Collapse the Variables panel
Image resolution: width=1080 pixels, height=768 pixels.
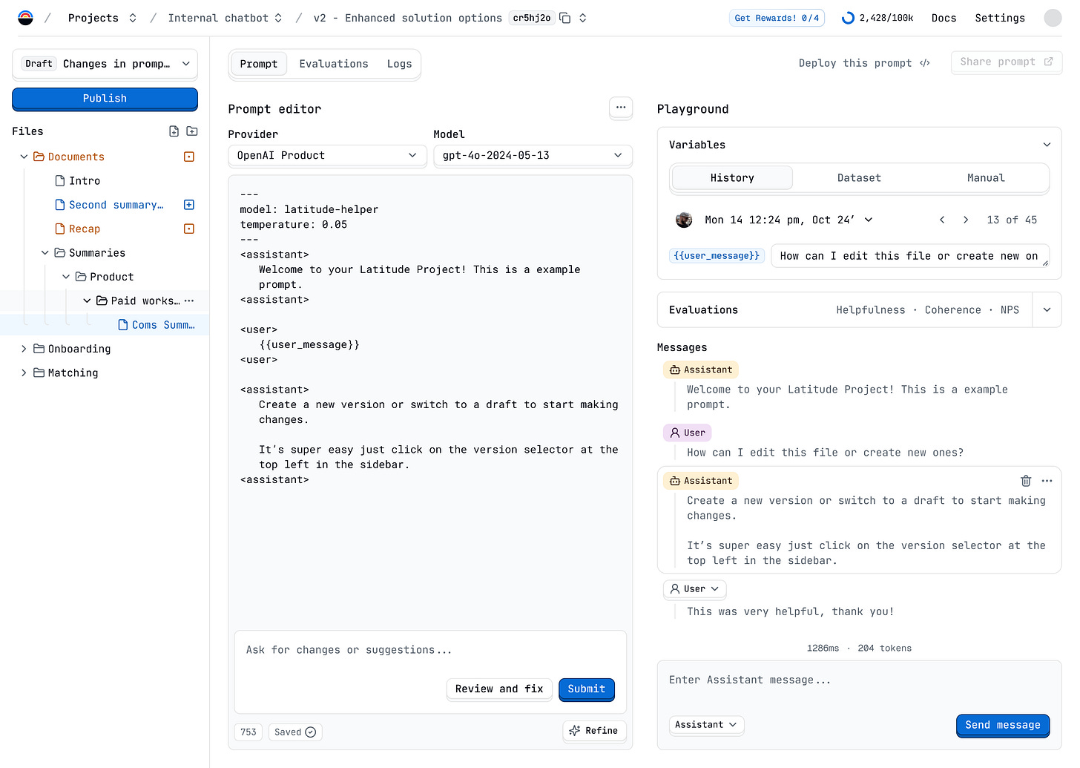[1047, 145]
